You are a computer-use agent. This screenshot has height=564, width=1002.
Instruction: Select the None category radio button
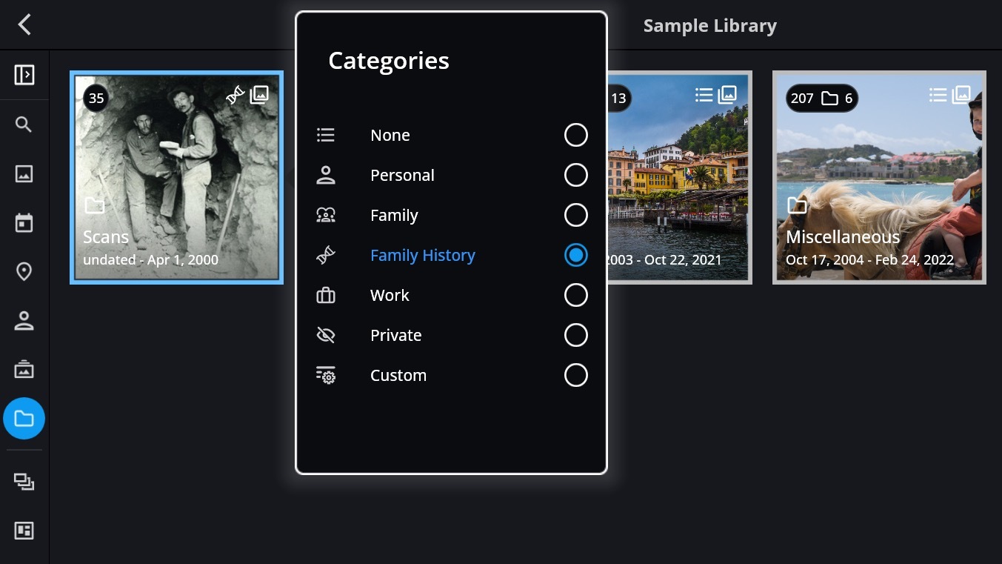point(575,135)
